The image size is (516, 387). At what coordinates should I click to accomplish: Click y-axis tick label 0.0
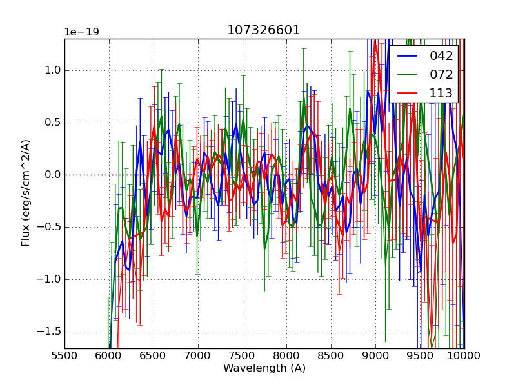pyautogui.click(x=51, y=175)
